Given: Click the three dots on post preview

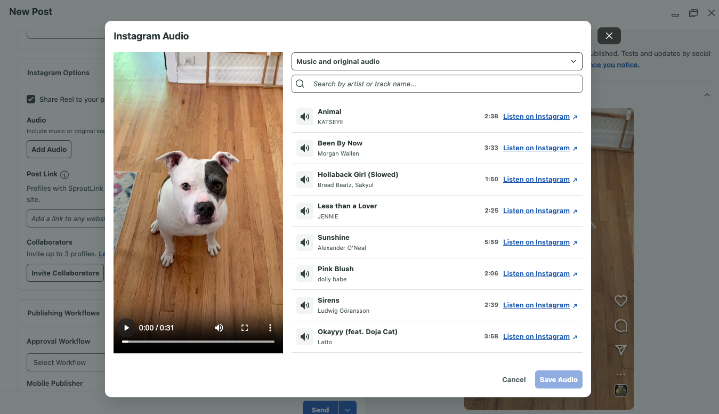Looking at the screenshot, I should point(620,375).
